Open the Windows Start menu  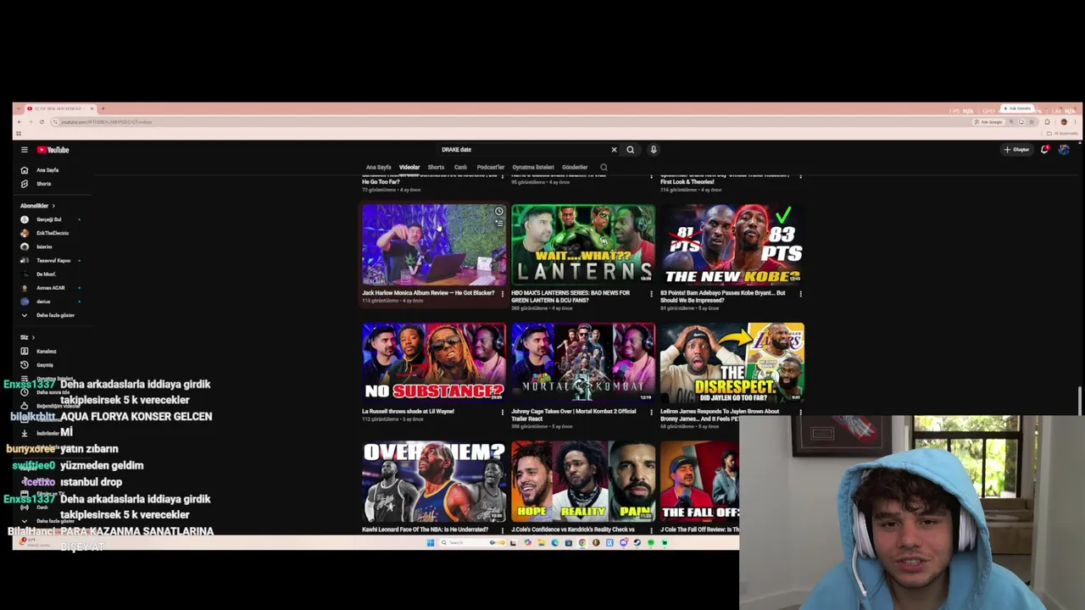(x=431, y=543)
